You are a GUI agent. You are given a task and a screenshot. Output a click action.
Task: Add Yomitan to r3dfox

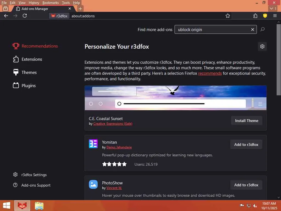(x=246, y=145)
